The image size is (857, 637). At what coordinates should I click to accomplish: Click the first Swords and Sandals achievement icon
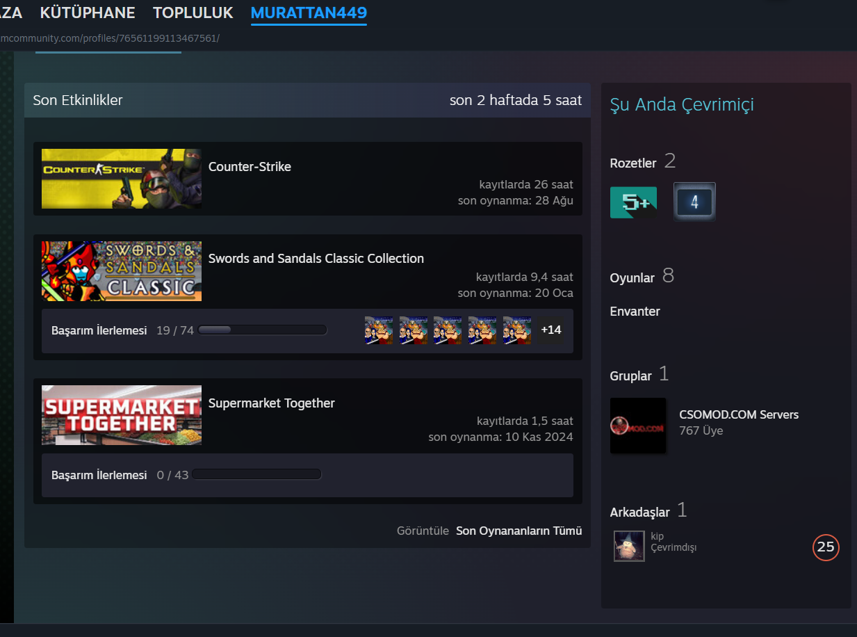379,330
